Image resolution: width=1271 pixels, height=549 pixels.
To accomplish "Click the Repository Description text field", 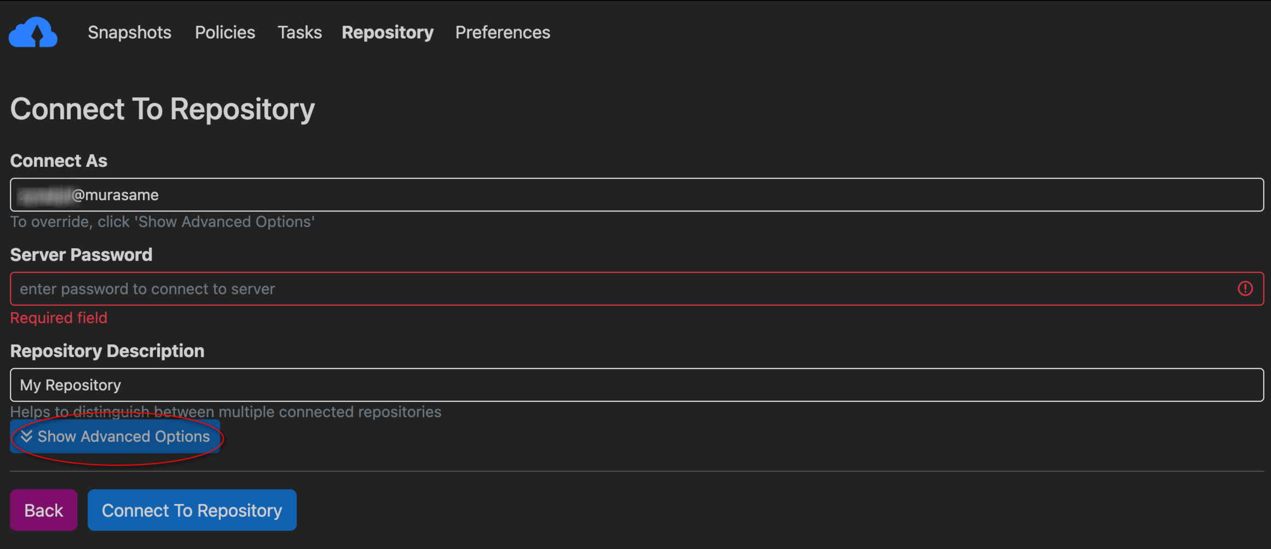I will pyautogui.click(x=636, y=385).
